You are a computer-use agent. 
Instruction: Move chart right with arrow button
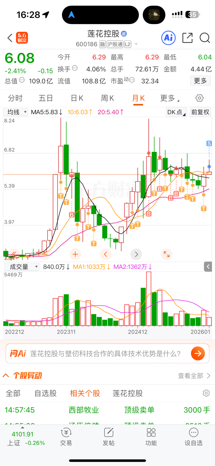tap(136, 254)
